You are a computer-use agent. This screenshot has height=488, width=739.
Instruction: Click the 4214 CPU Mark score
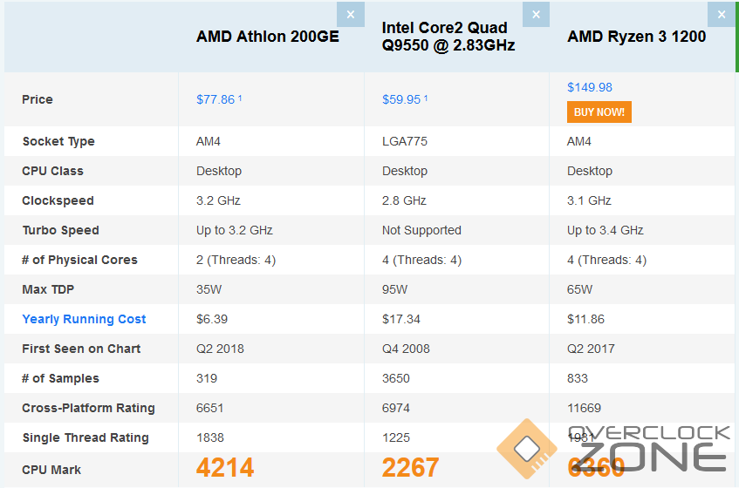tap(225, 468)
